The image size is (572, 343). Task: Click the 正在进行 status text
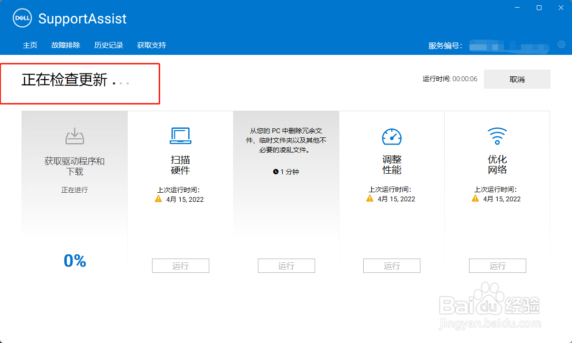pyautogui.click(x=74, y=190)
